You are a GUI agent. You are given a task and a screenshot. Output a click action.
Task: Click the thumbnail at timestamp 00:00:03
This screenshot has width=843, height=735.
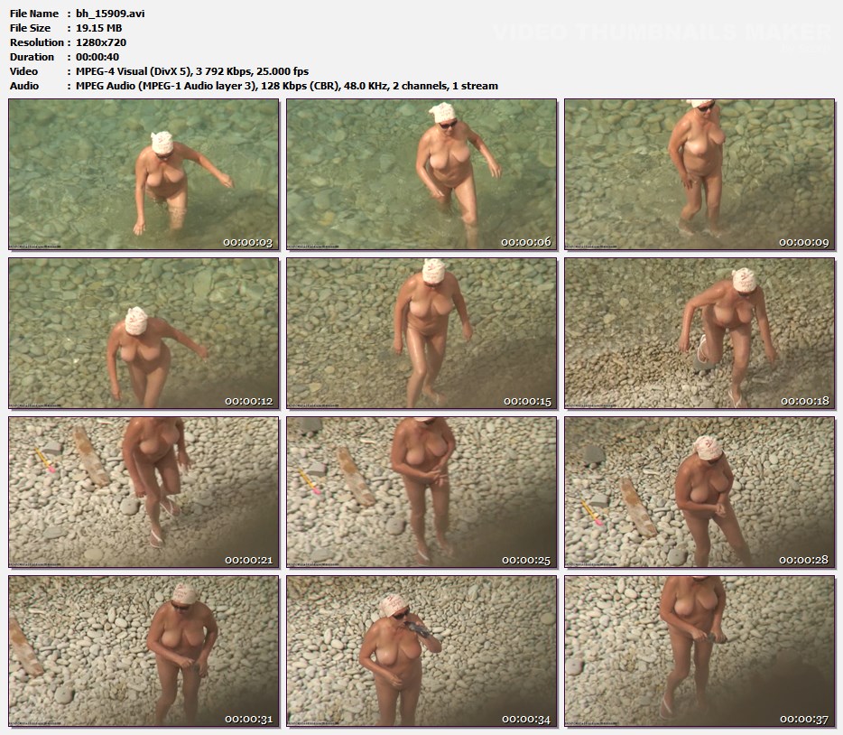[144, 174]
